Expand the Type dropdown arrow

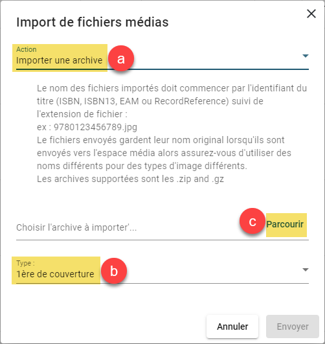point(306,269)
